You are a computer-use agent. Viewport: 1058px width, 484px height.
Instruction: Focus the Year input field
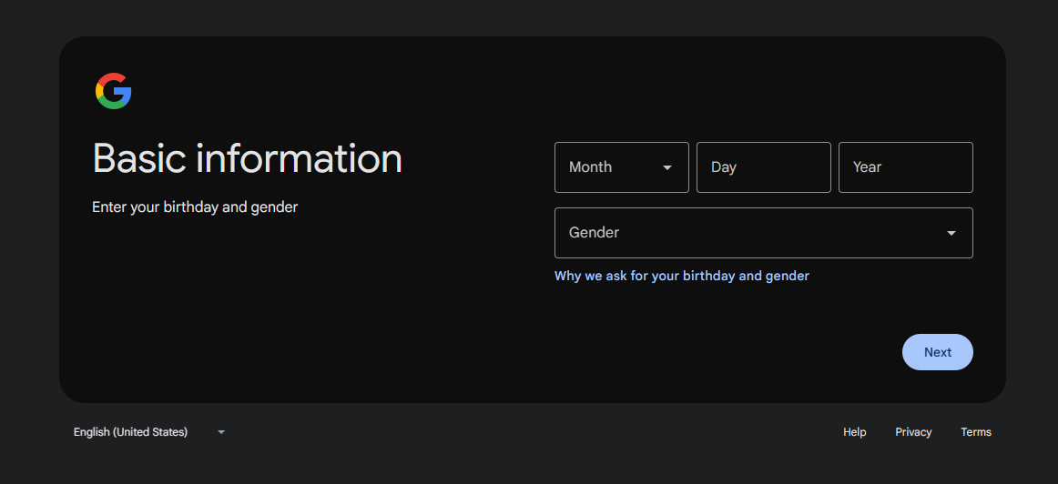pos(905,167)
